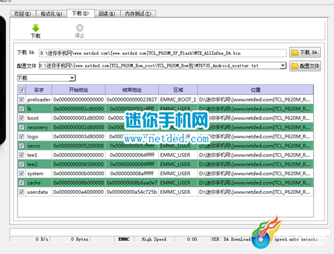Uncheck the userdata partition checkbox
This screenshot has width=334, height=254.
(21, 192)
